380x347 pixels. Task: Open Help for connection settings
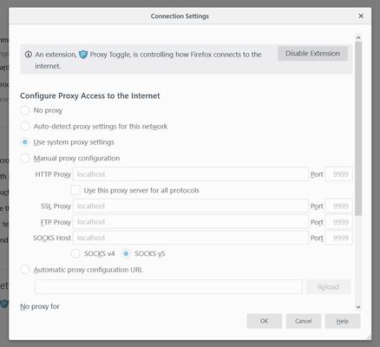343,321
